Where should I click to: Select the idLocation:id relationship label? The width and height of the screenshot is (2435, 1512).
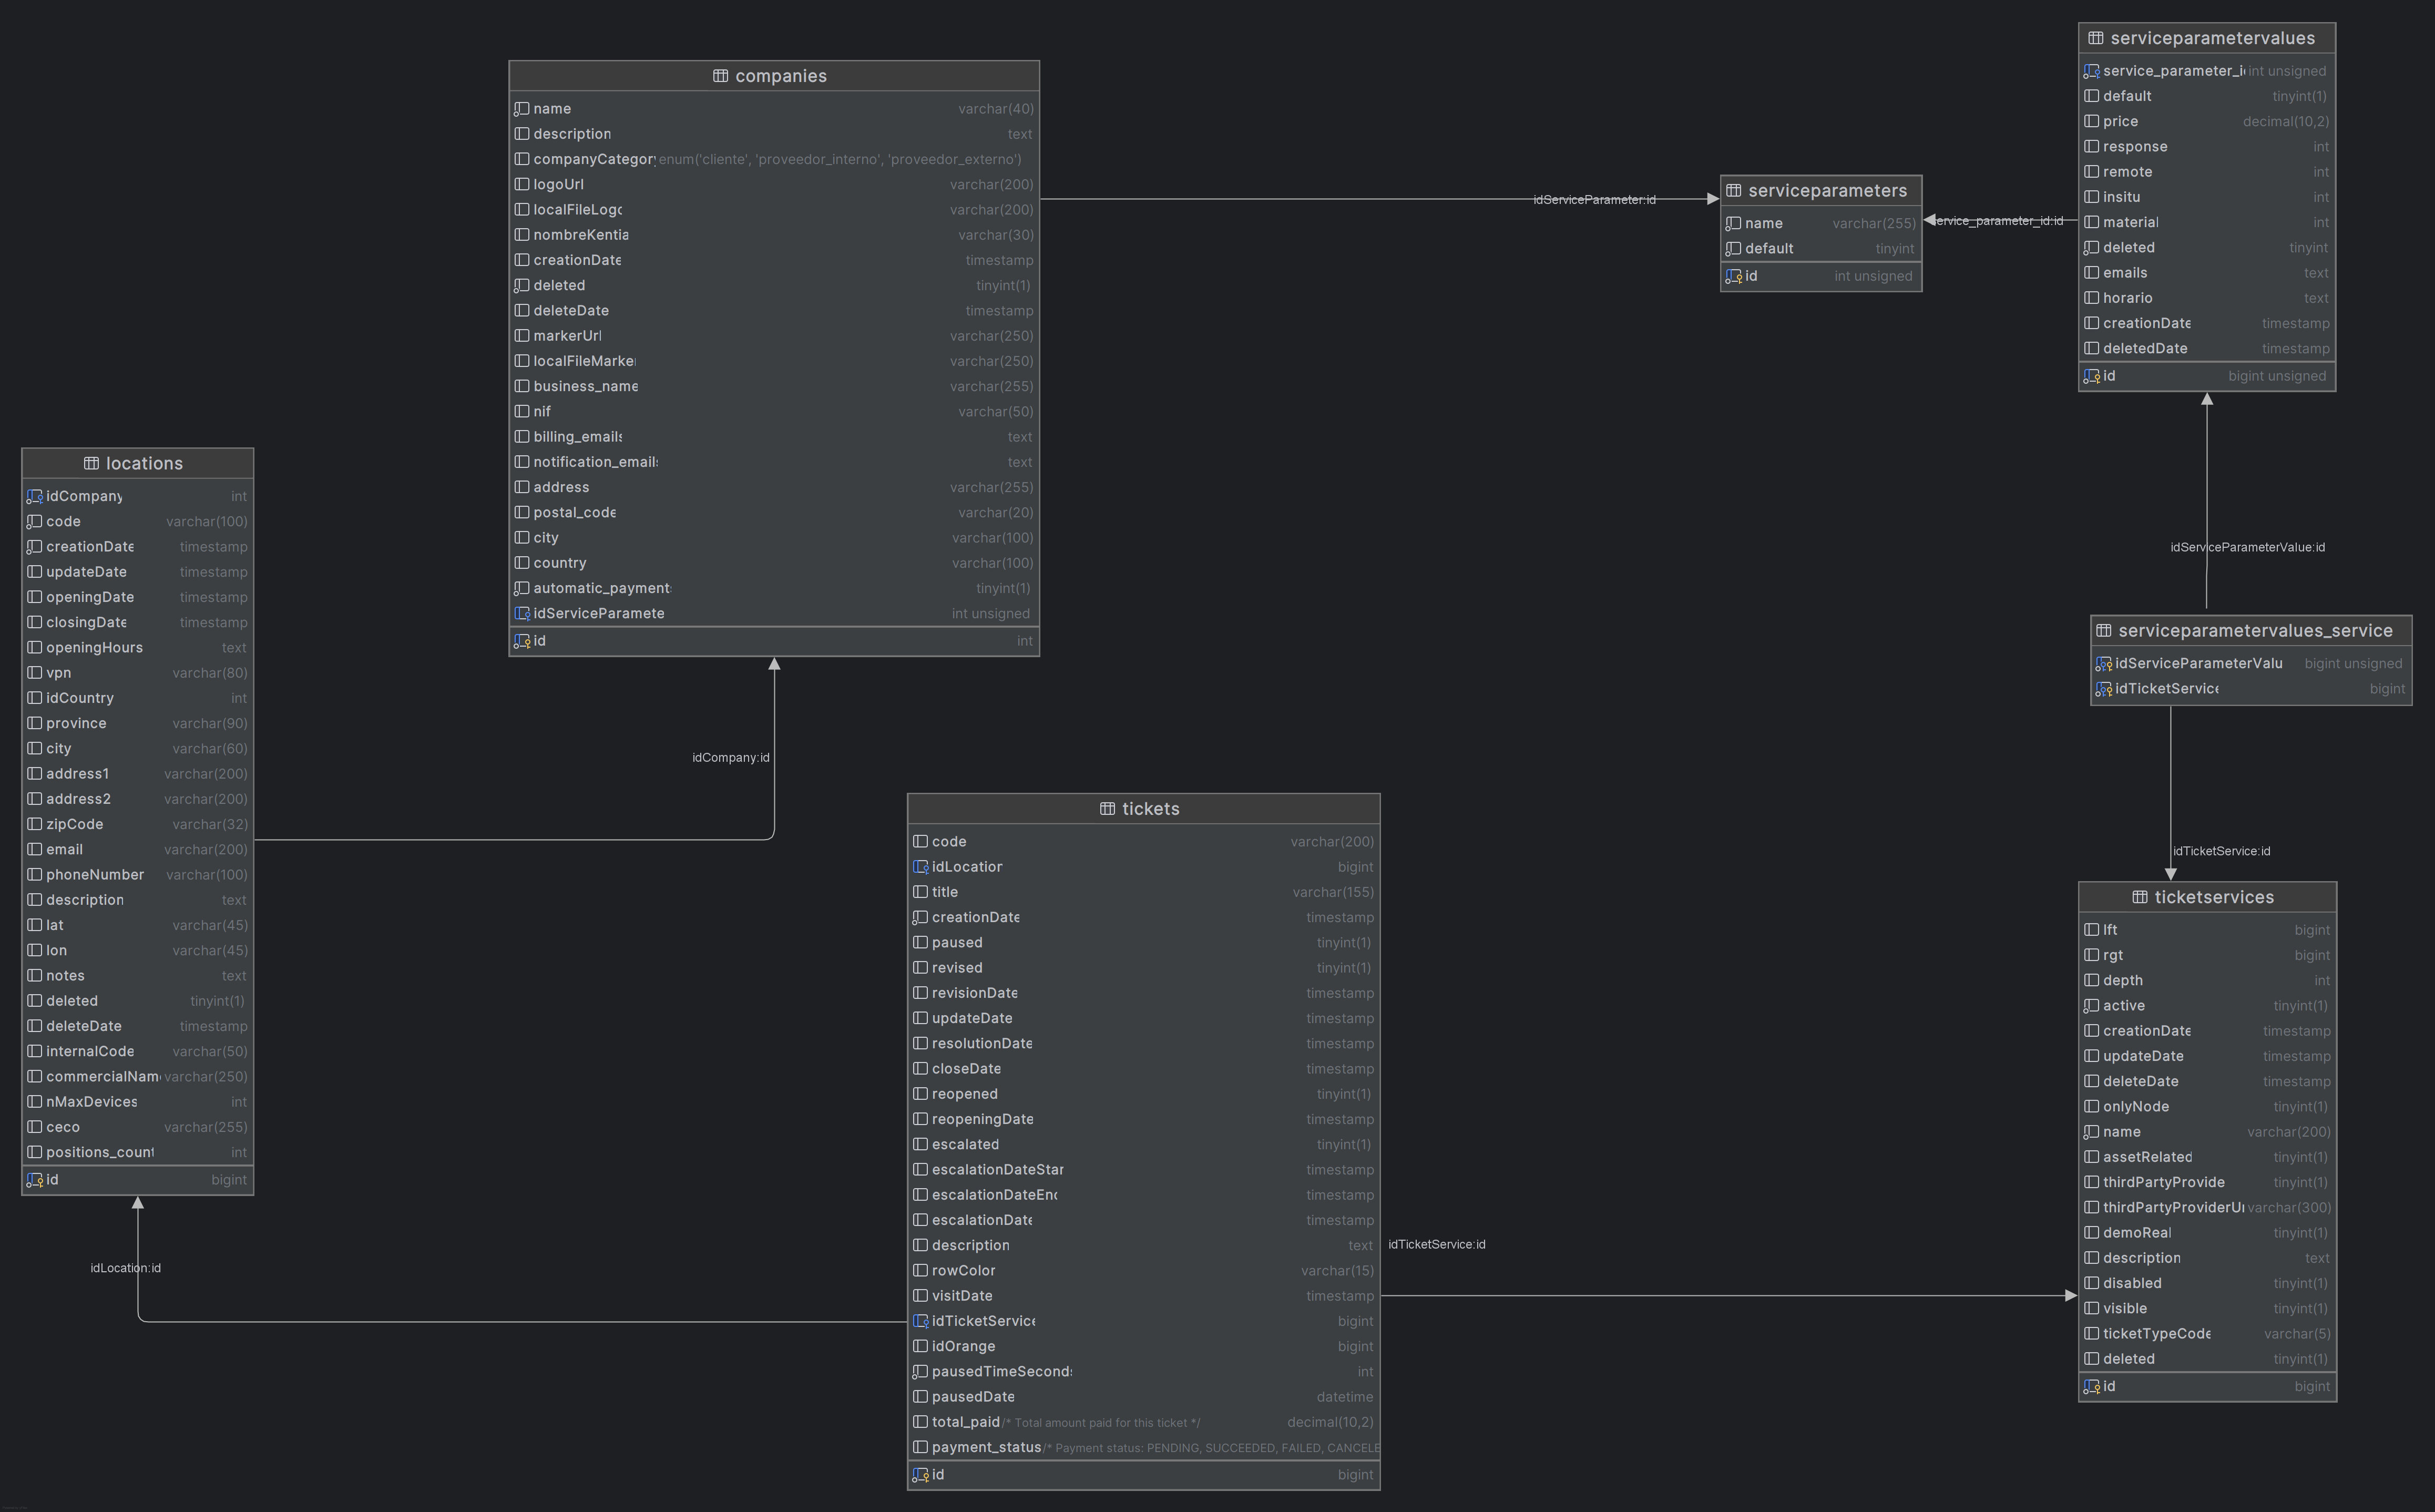125,1268
